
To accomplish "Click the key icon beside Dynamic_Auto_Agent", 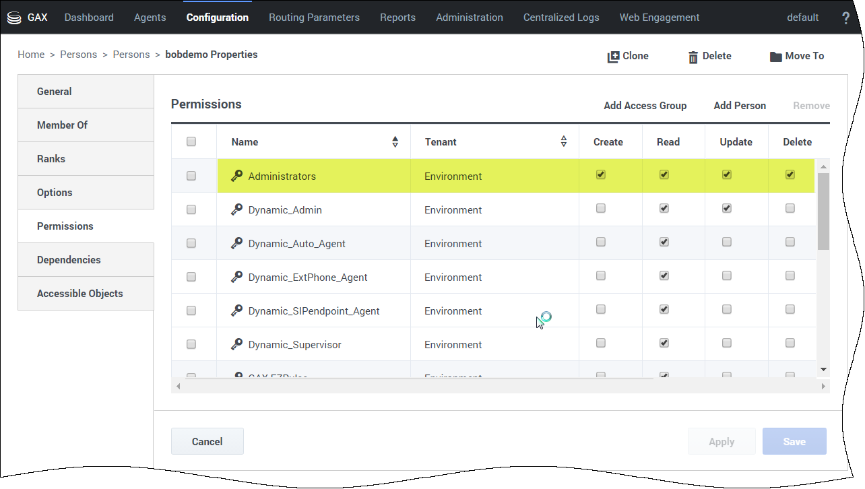I will pyautogui.click(x=236, y=243).
